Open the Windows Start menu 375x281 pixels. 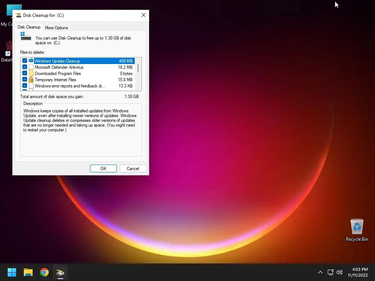pyautogui.click(x=12, y=272)
